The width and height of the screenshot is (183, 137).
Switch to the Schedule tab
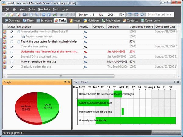pos(44,21)
